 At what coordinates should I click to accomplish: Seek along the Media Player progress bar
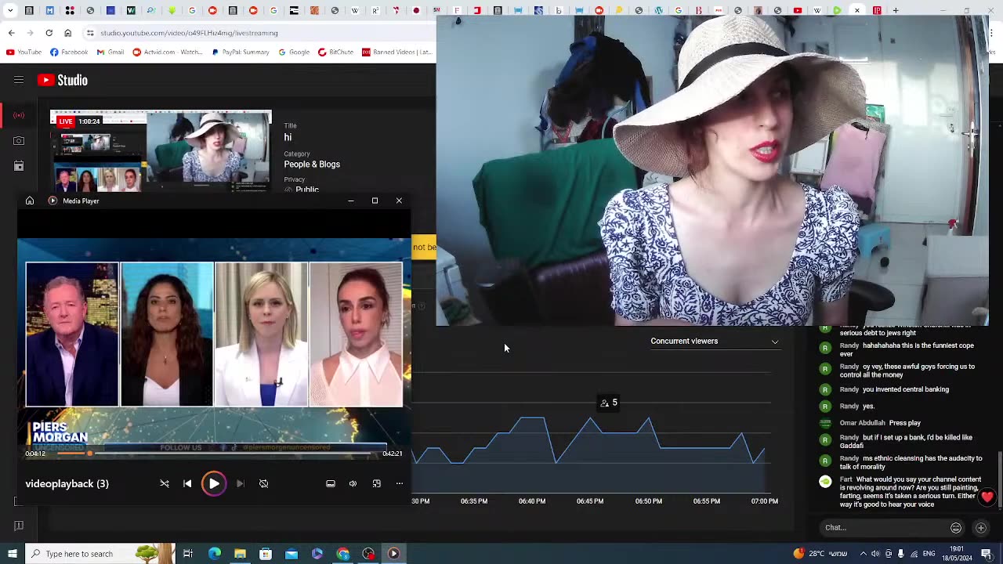coord(213,454)
